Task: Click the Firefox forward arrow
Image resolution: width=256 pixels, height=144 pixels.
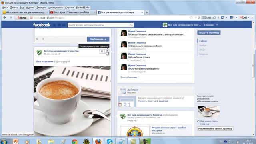Action: pyautogui.click(x=11, y=18)
